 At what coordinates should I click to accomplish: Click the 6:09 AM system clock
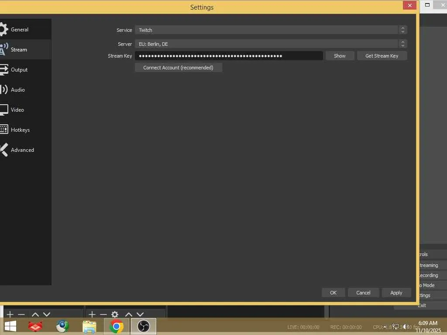tap(428, 323)
